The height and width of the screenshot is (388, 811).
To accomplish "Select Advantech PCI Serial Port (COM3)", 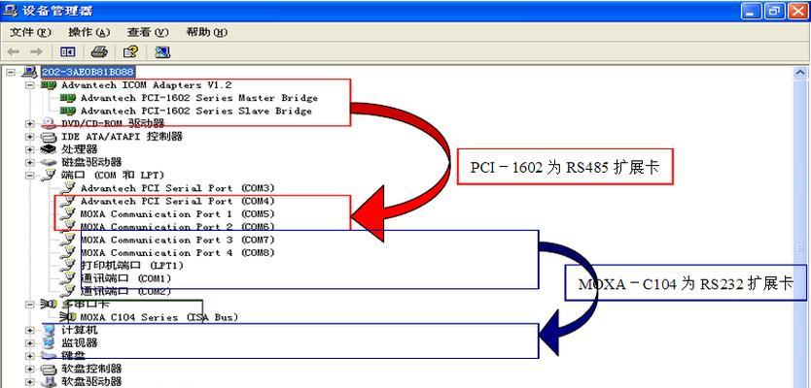I will 177,188.
